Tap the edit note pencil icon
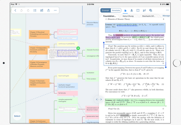The image size is (181, 125). point(42,10)
